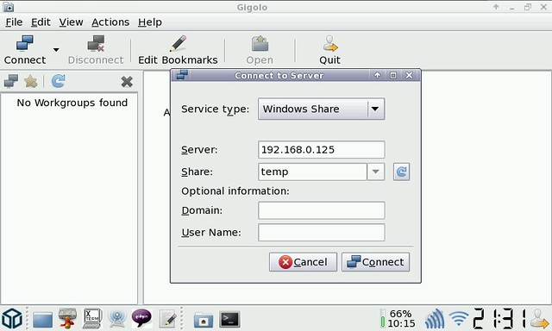Click the side panel bookmark star icon
This screenshot has width=552, height=331.
31,81
